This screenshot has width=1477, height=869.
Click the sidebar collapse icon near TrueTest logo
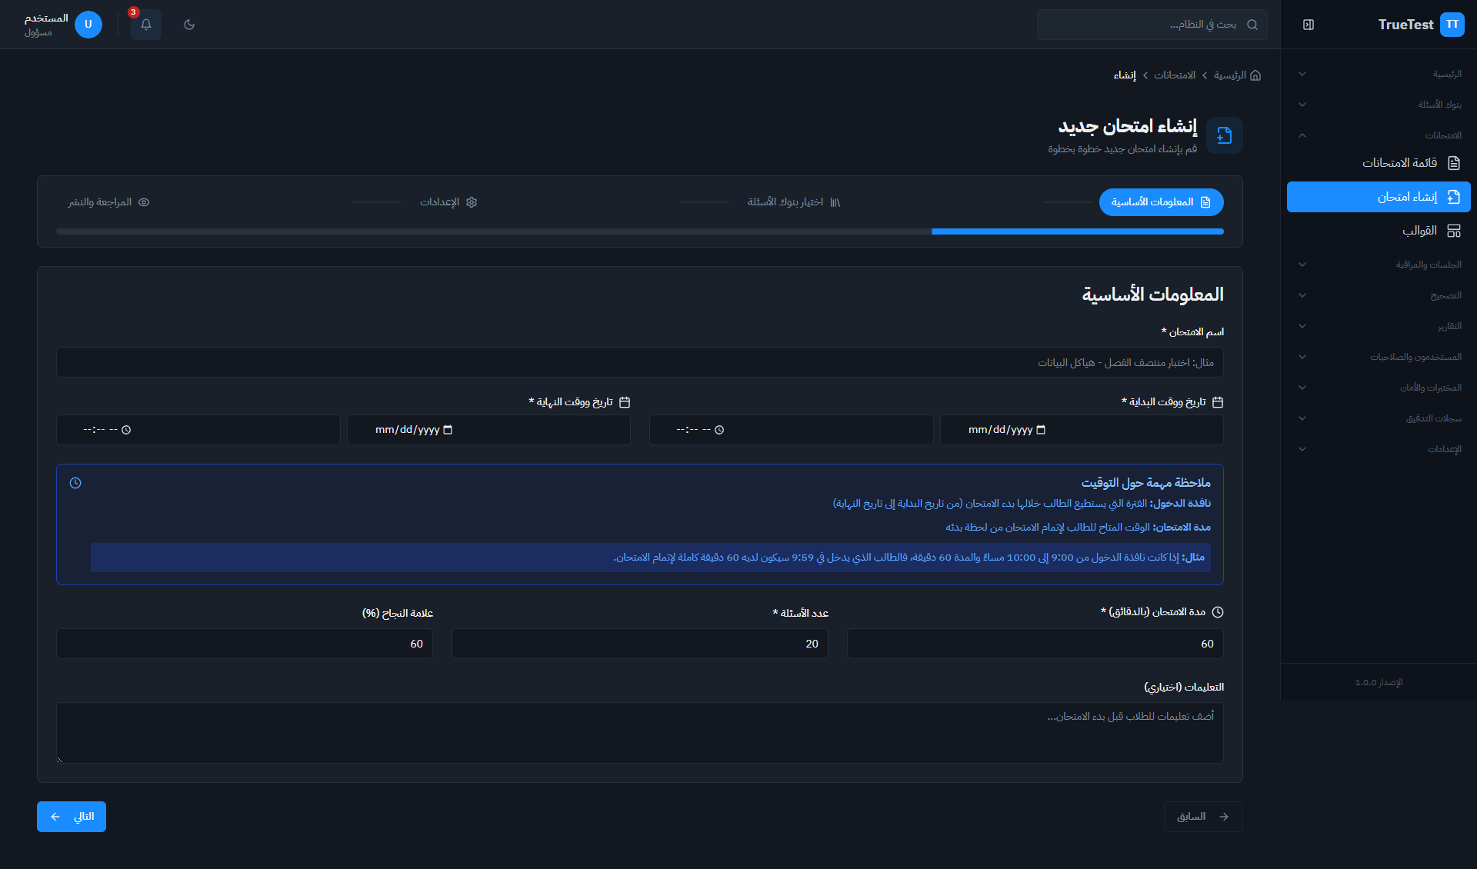pos(1308,24)
